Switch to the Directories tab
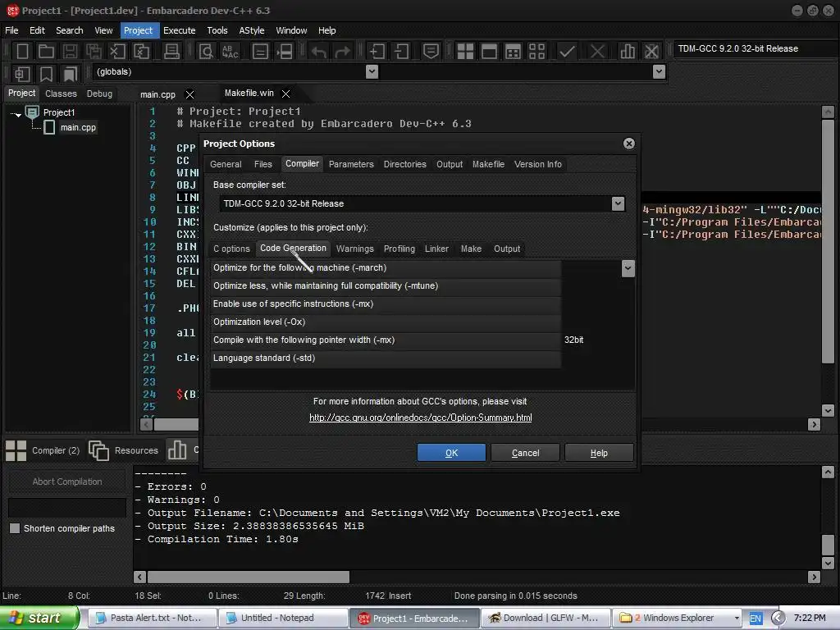The width and height of the screenshot is (840, 630). pos(405,164)
